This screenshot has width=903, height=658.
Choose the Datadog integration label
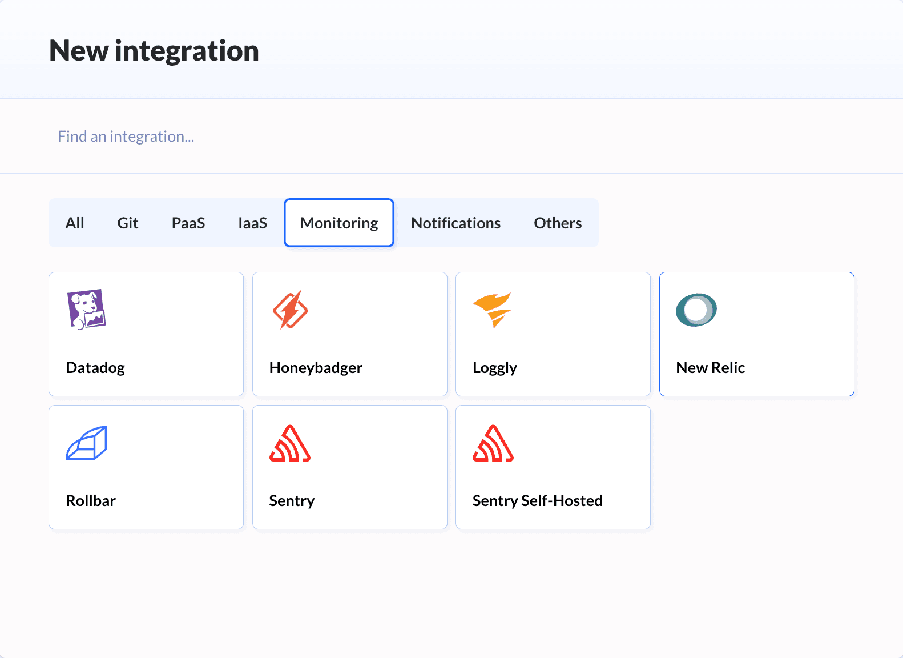[95, 367]
